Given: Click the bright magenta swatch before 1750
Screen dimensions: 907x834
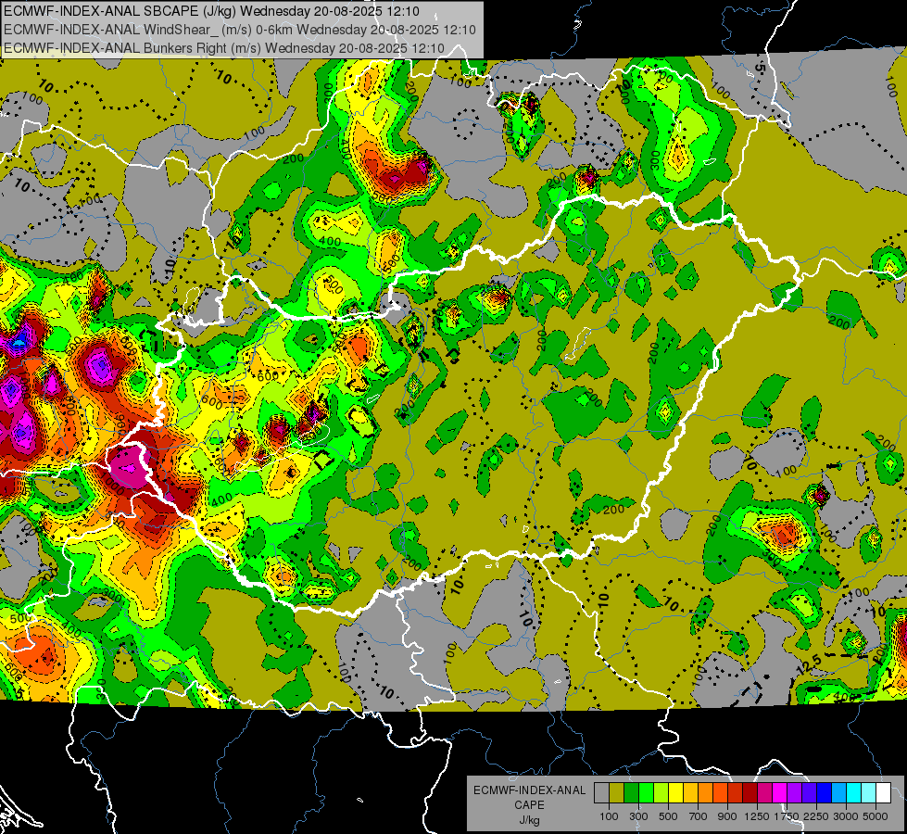Looking at the screenshot, I should click(780, 792).
